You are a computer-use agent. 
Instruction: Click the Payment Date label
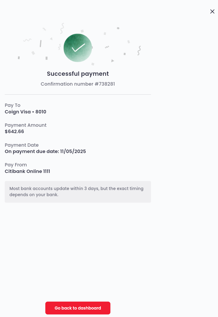22,145
